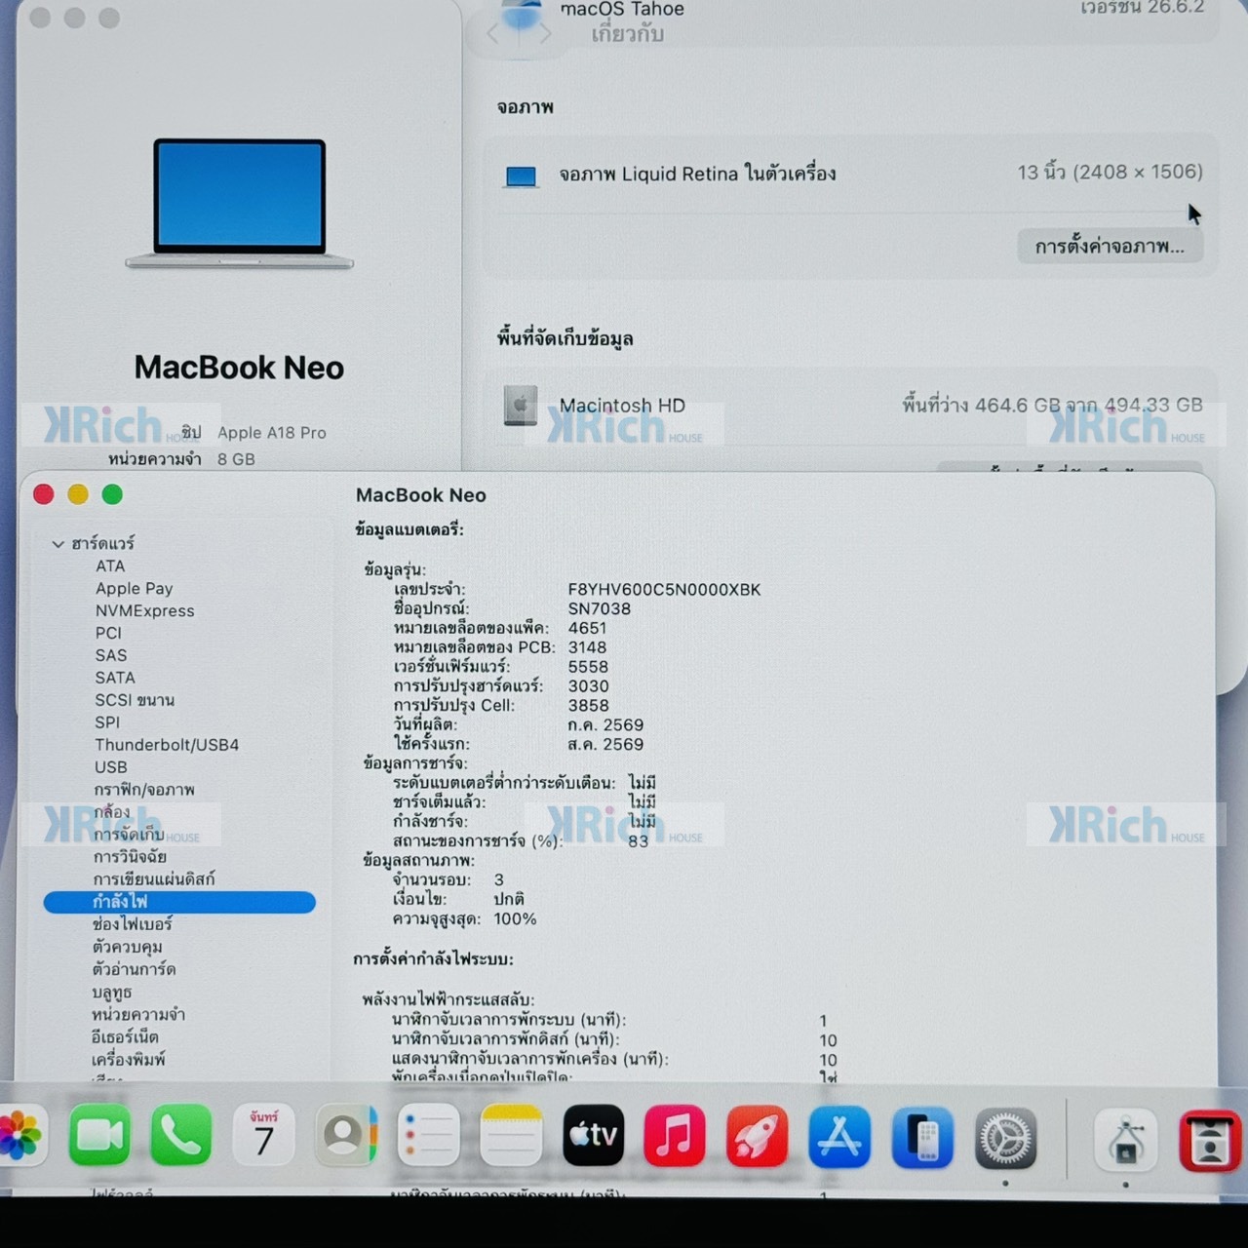Select กล้อง camera item in sidebar

(x=111, y=812)
